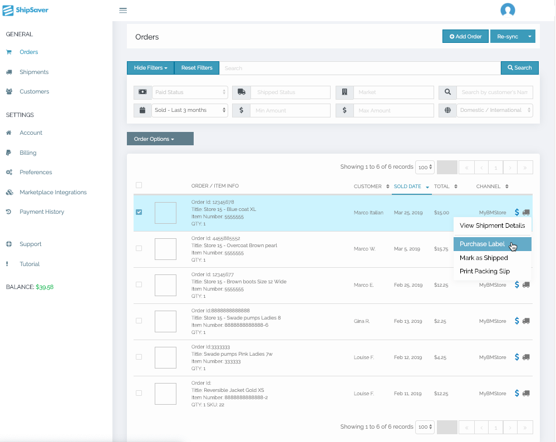The image size is (556, 442).
Task: Change the bottom records-per-page 100 selector
Action: (x=425, y=427)
